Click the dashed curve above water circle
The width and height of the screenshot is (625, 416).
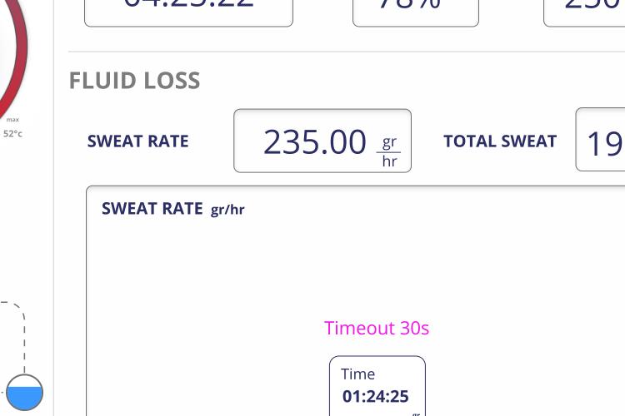(16, 336)
